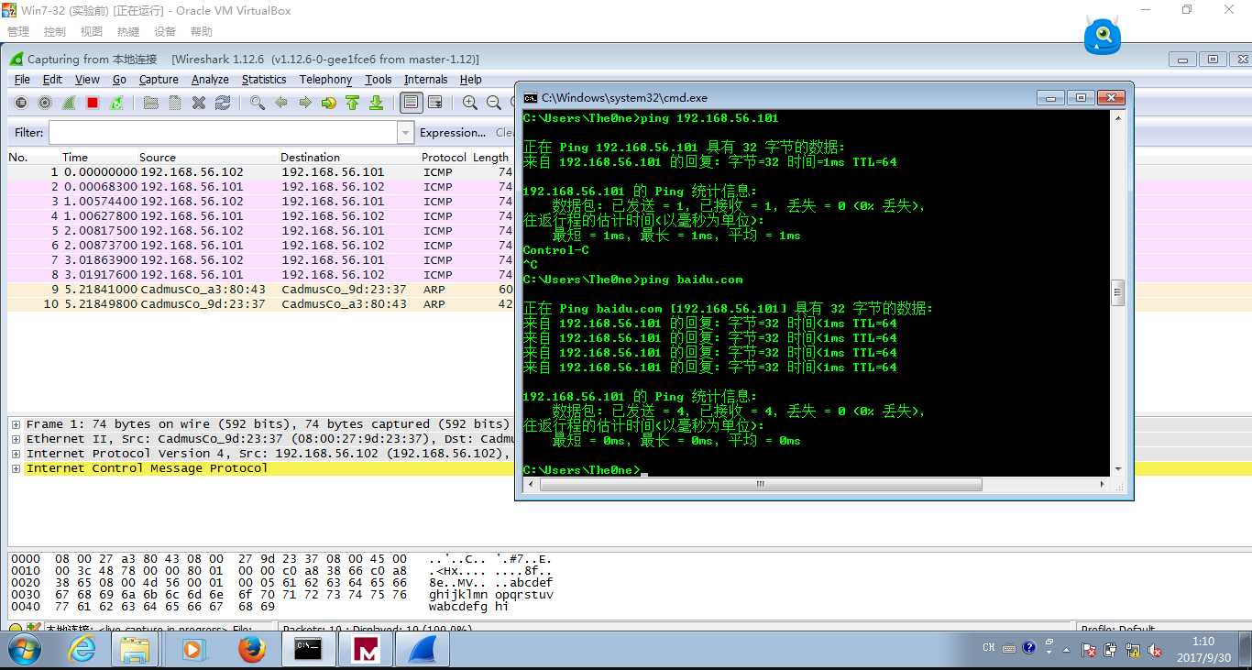Stop the running capture with red square
The width and height of the screenshot is (1252, 670).
[93, 104]
